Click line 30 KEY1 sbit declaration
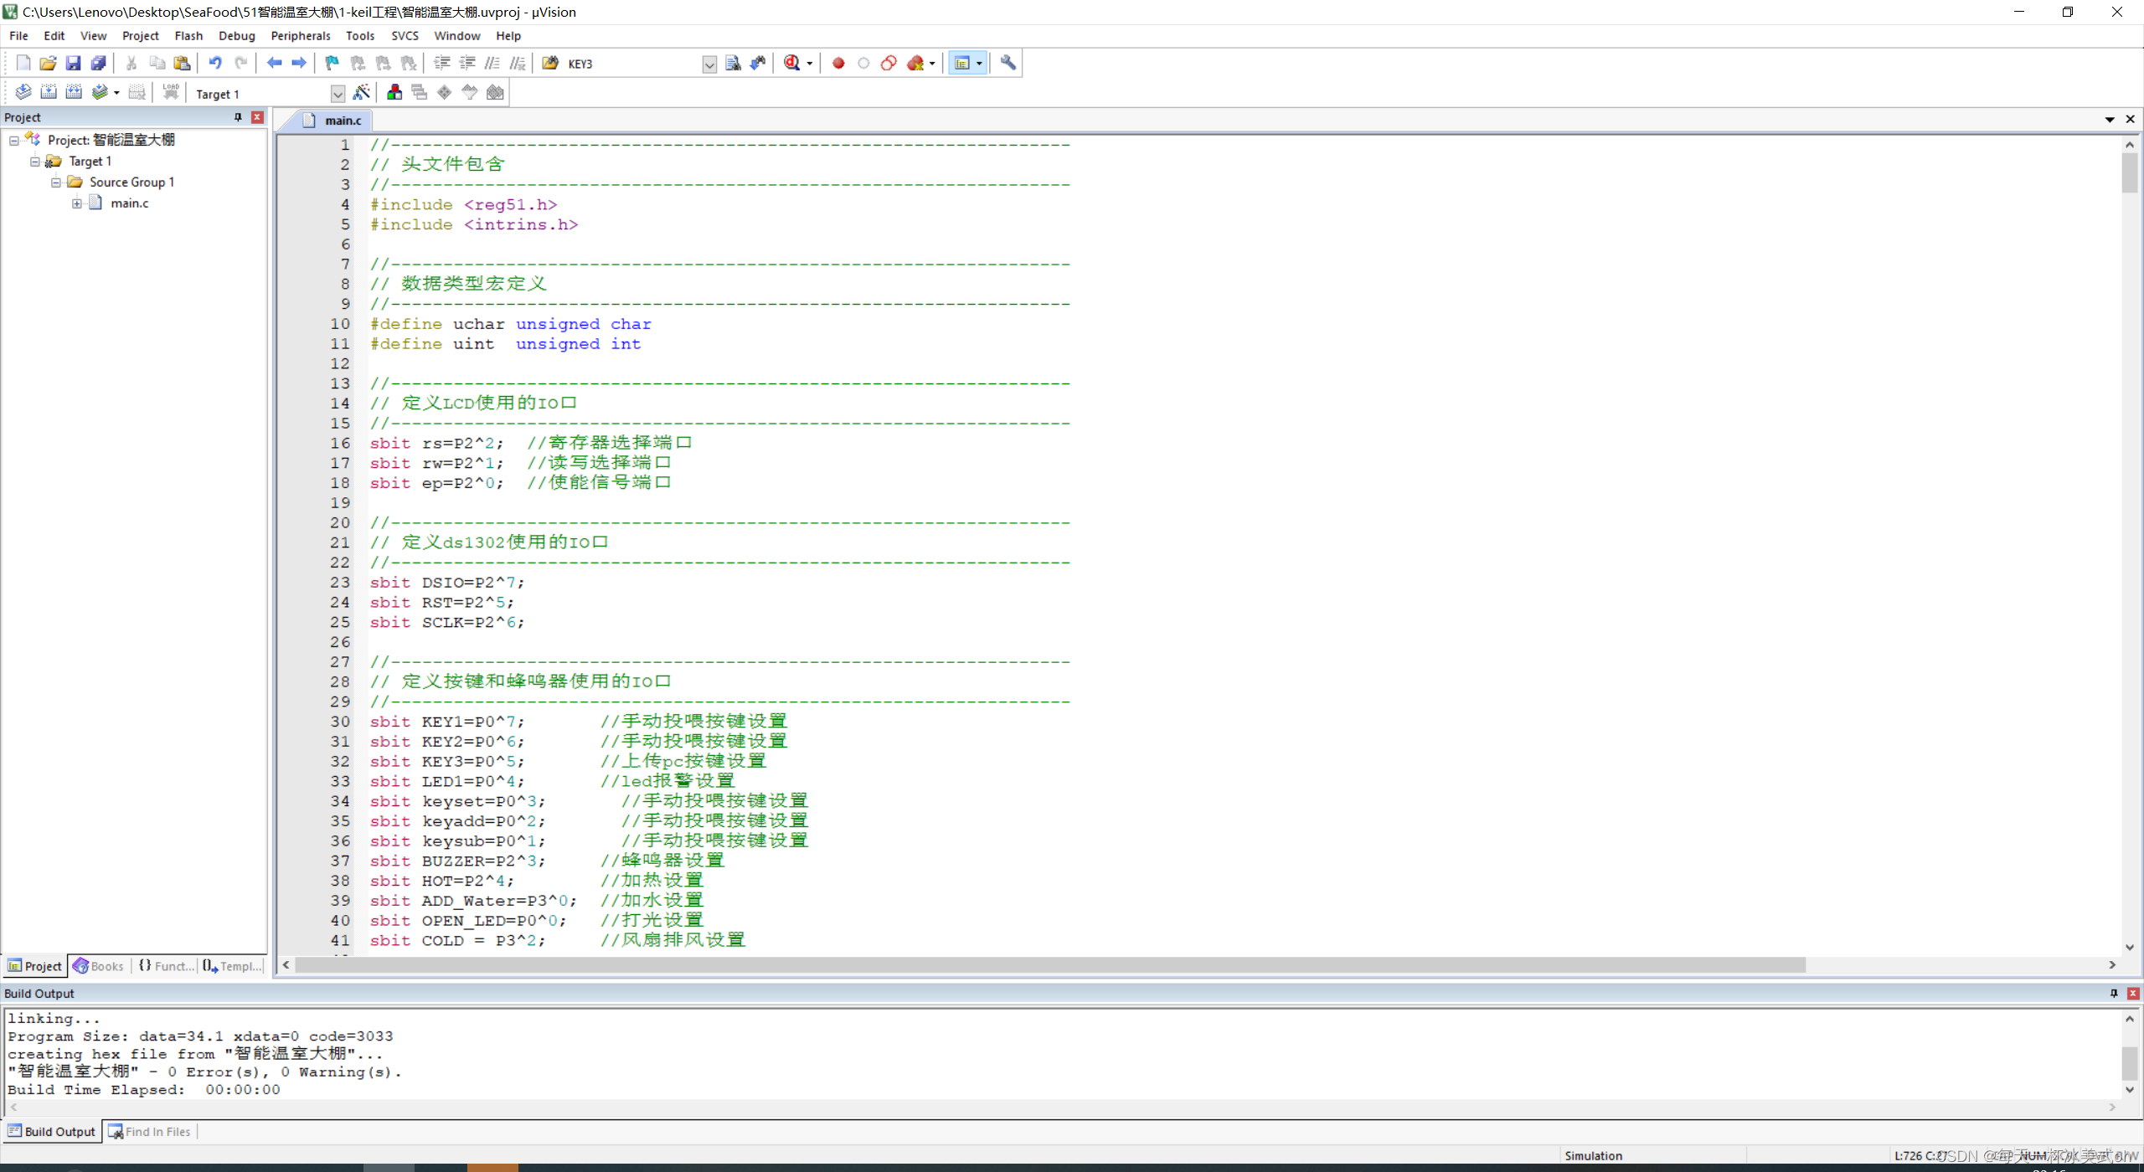This screenshot has height=1172, width=2144. coord(446,722)
